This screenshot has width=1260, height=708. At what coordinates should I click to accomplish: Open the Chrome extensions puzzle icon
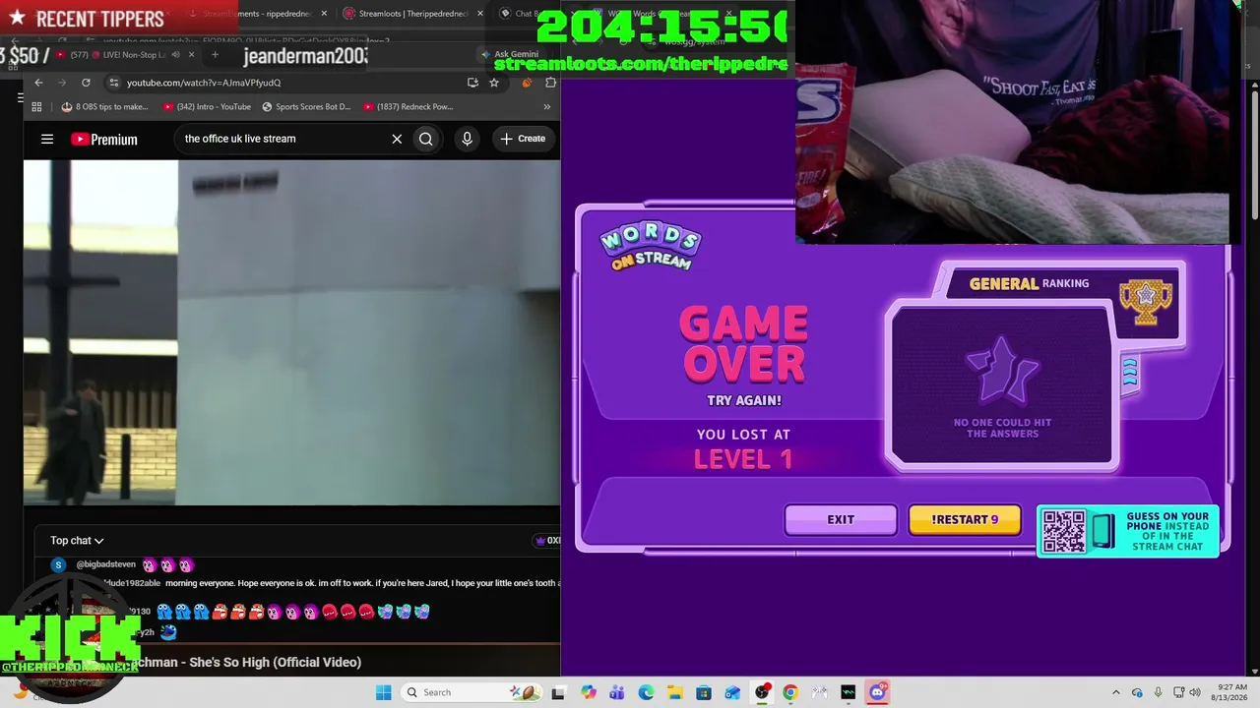click(550, 83)
